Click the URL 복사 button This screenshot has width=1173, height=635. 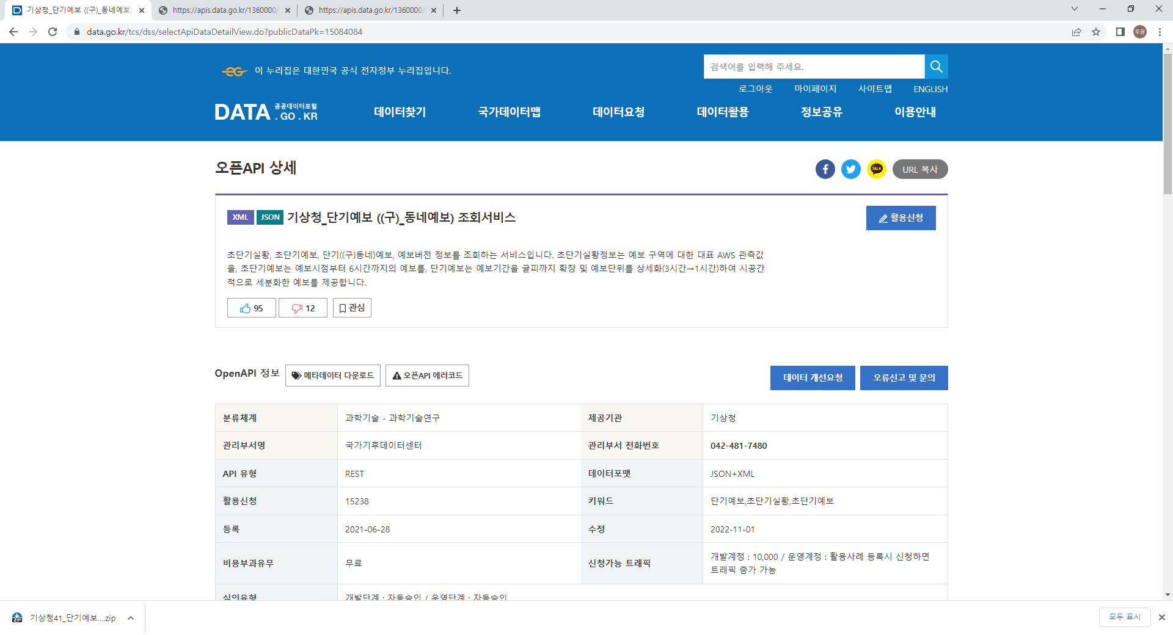[x=920, y=169]
